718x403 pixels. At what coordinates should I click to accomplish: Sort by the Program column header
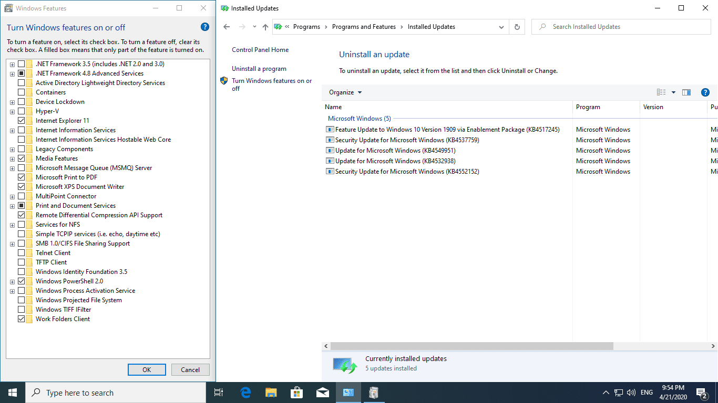coord(607,107)
